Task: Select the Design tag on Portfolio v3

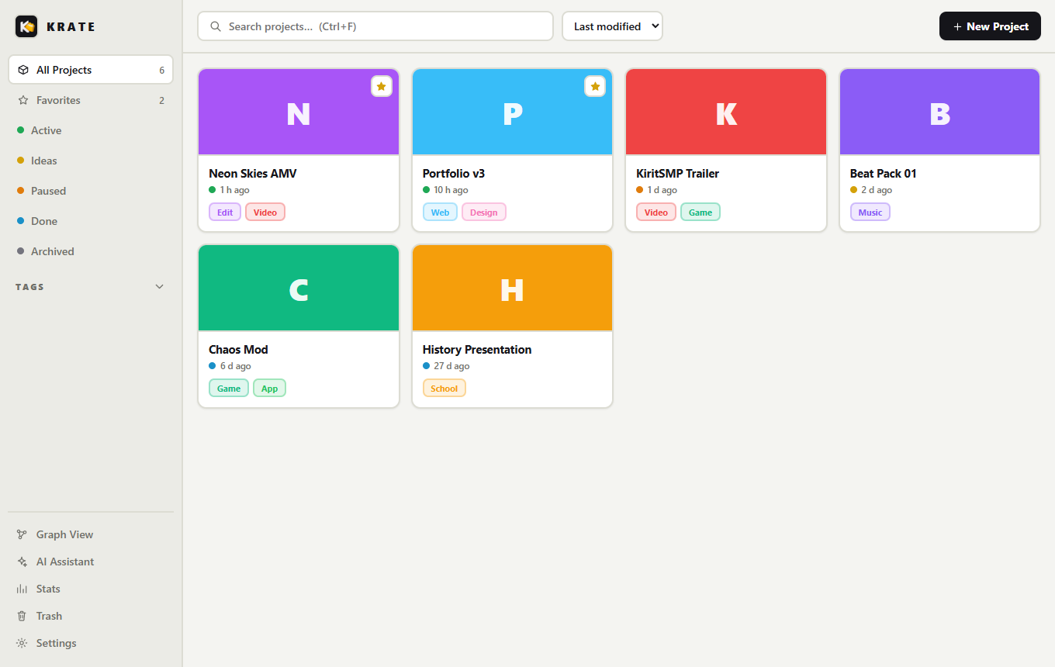Action: click(x=484, y=212)
